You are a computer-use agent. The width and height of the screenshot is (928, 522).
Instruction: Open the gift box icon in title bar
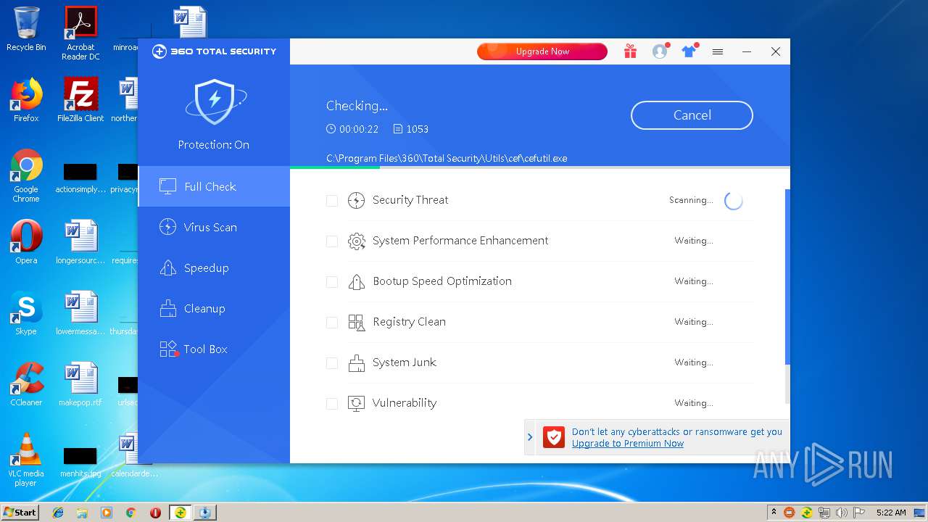[630, 51]
